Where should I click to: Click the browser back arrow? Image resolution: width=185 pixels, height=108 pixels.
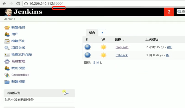4,4
